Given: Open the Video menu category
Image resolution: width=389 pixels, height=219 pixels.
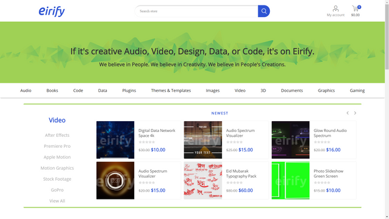Looking at the screenshot, I should tap(240, 91).
